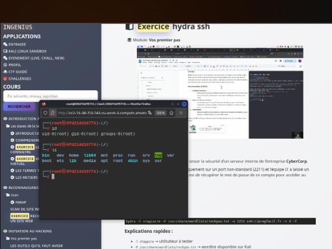Open the NMAP lesson link

pyautogui.click(x=21, y=202)
